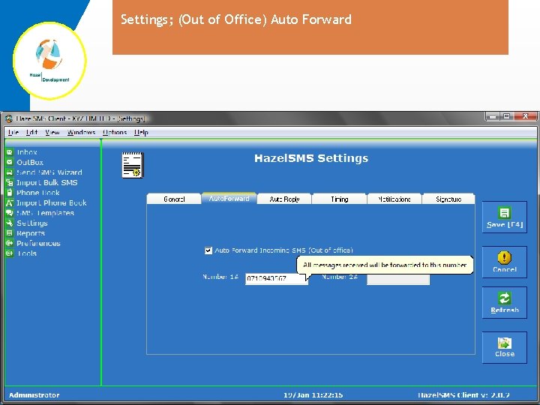Screen dimensions: 540x405
Task: Uncheck Auto Forward Incoming SMS checkbox
Action: [x=208, y=250]
